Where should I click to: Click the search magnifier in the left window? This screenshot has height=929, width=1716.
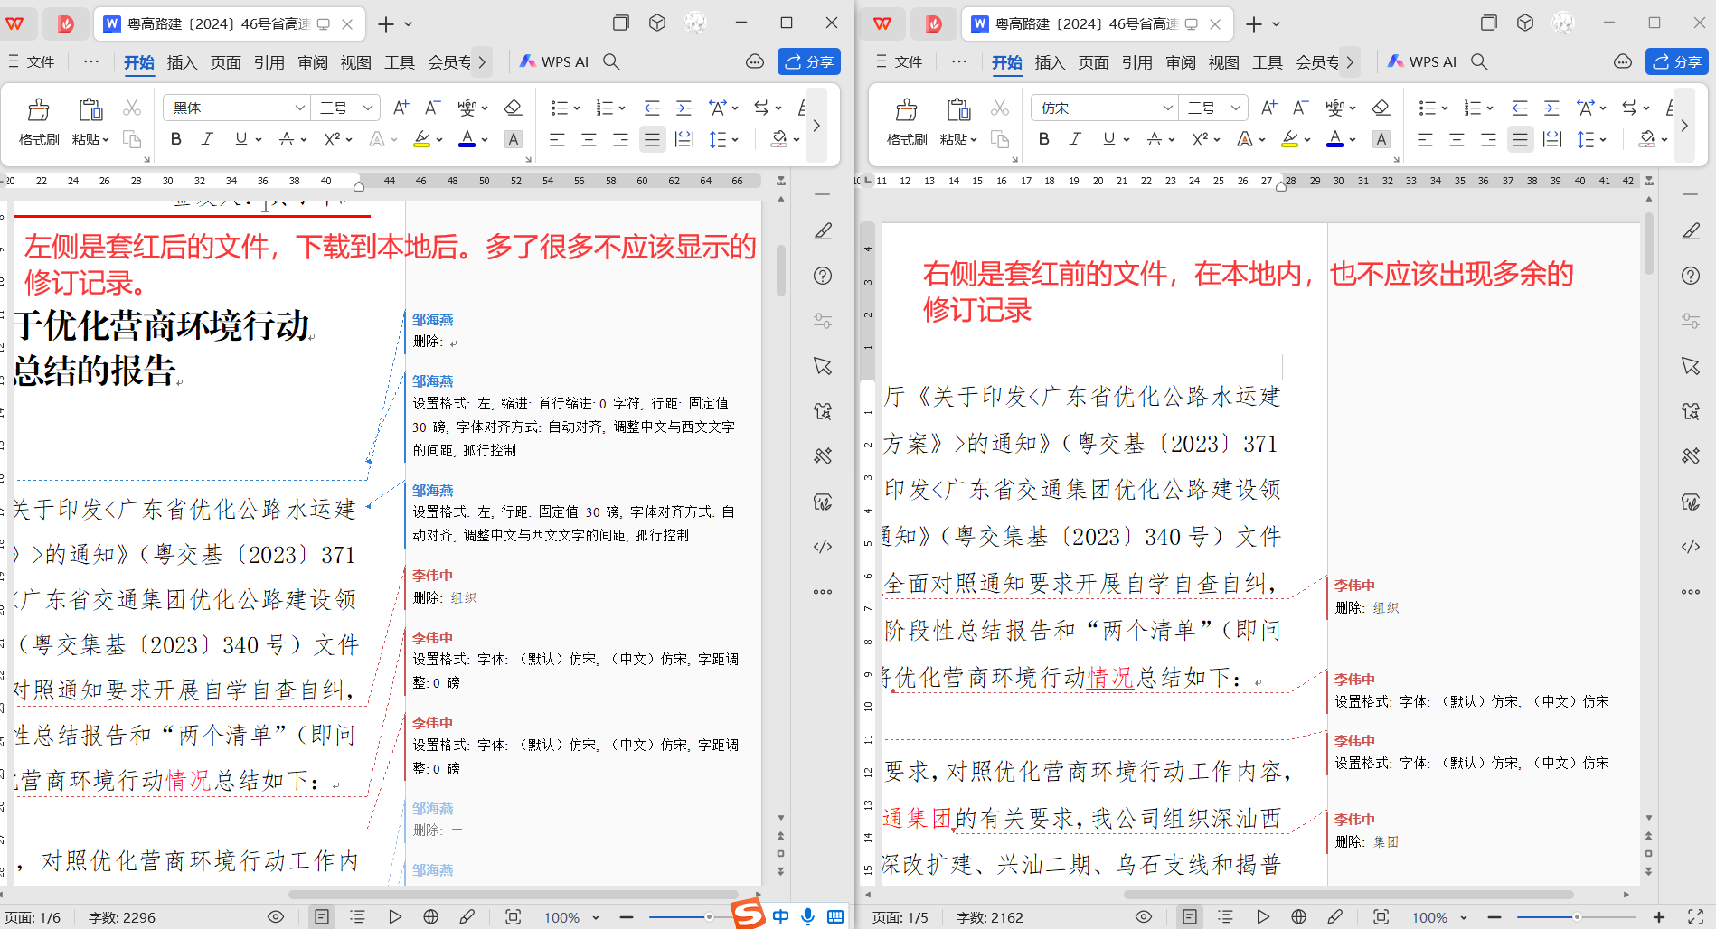pyautogui.click(x=612, y=61)
